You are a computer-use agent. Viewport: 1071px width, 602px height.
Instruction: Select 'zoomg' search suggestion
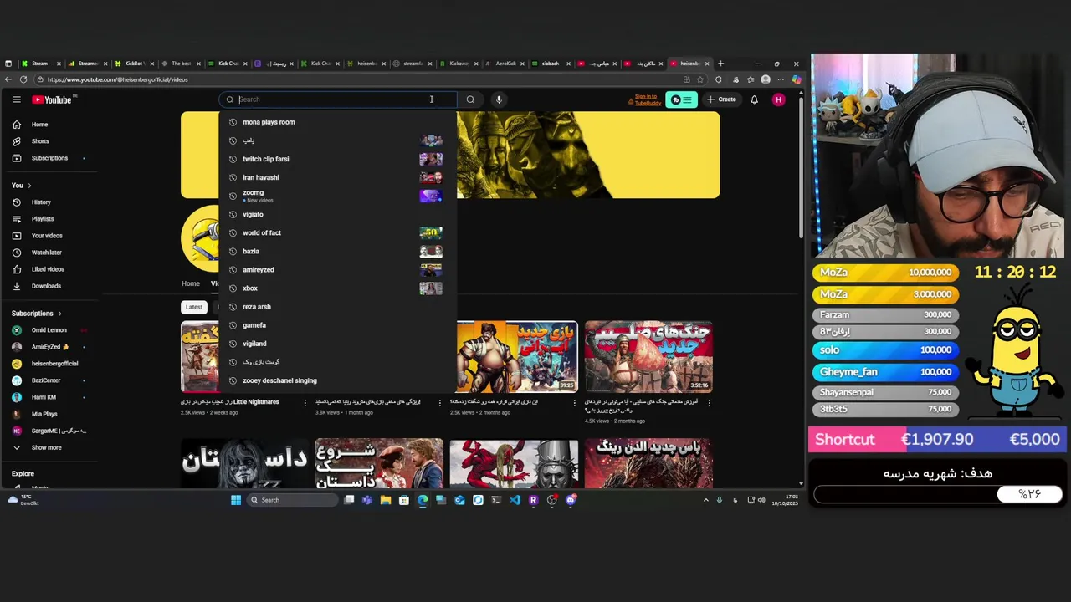pyautogui.click(x=337, y=196)
